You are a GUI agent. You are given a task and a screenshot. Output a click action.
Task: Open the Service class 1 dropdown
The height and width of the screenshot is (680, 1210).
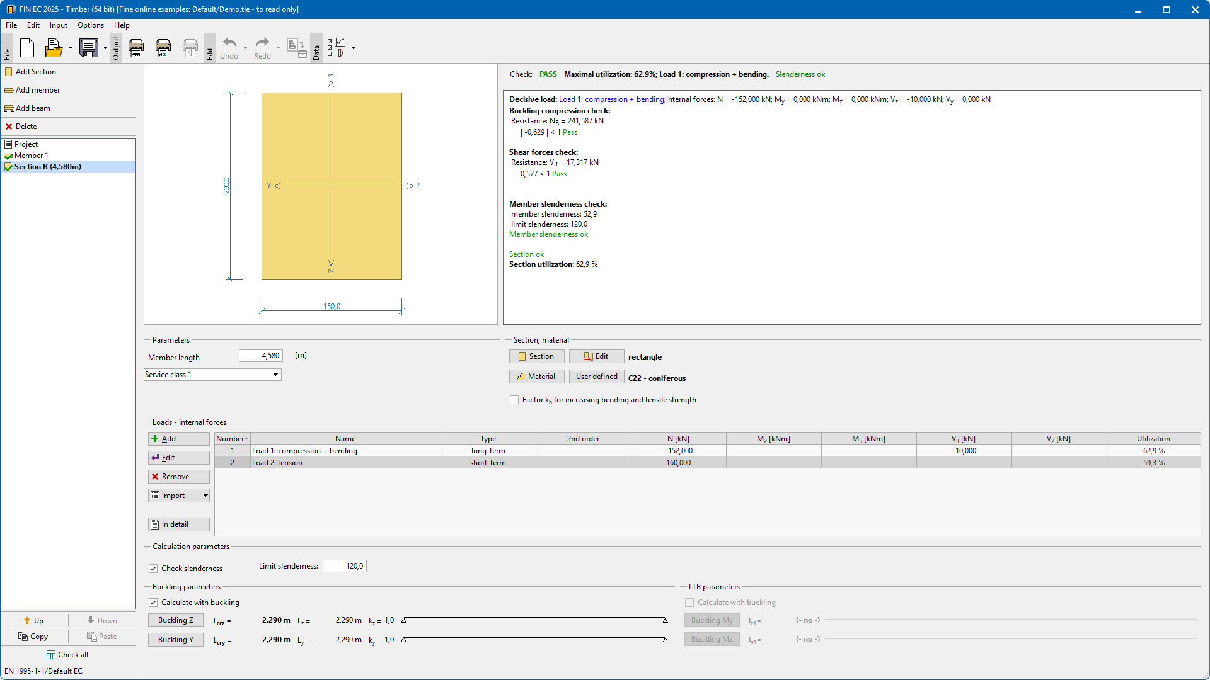(x=275, y=375)
